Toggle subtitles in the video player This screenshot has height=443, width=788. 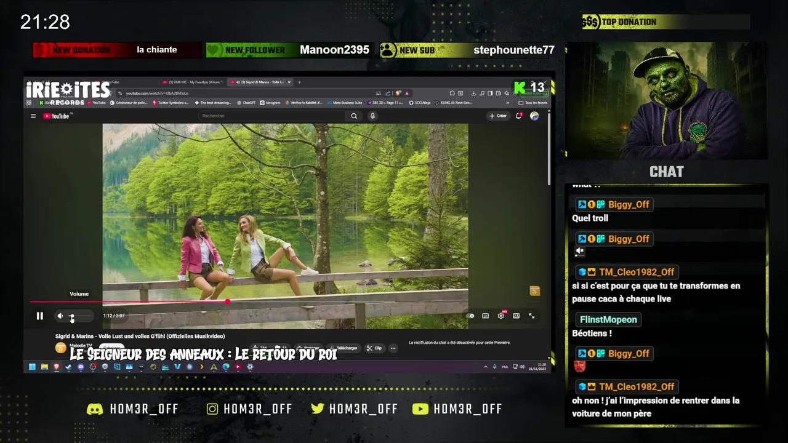click(485, 316)
